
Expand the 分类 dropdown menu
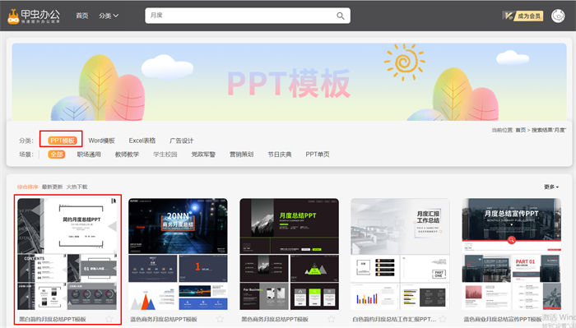coord(109,16)
